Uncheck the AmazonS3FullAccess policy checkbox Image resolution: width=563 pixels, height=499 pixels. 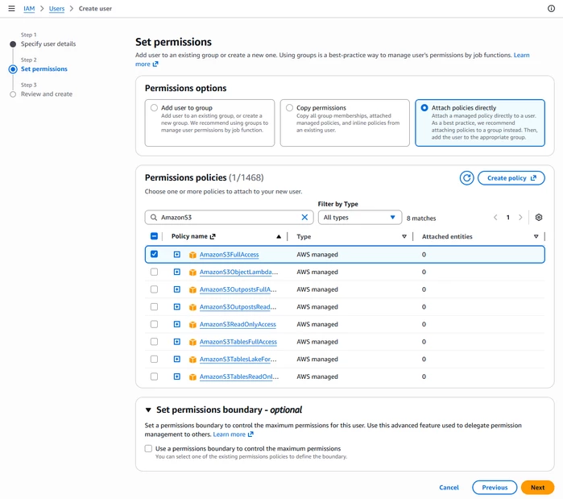click(154, 254)
